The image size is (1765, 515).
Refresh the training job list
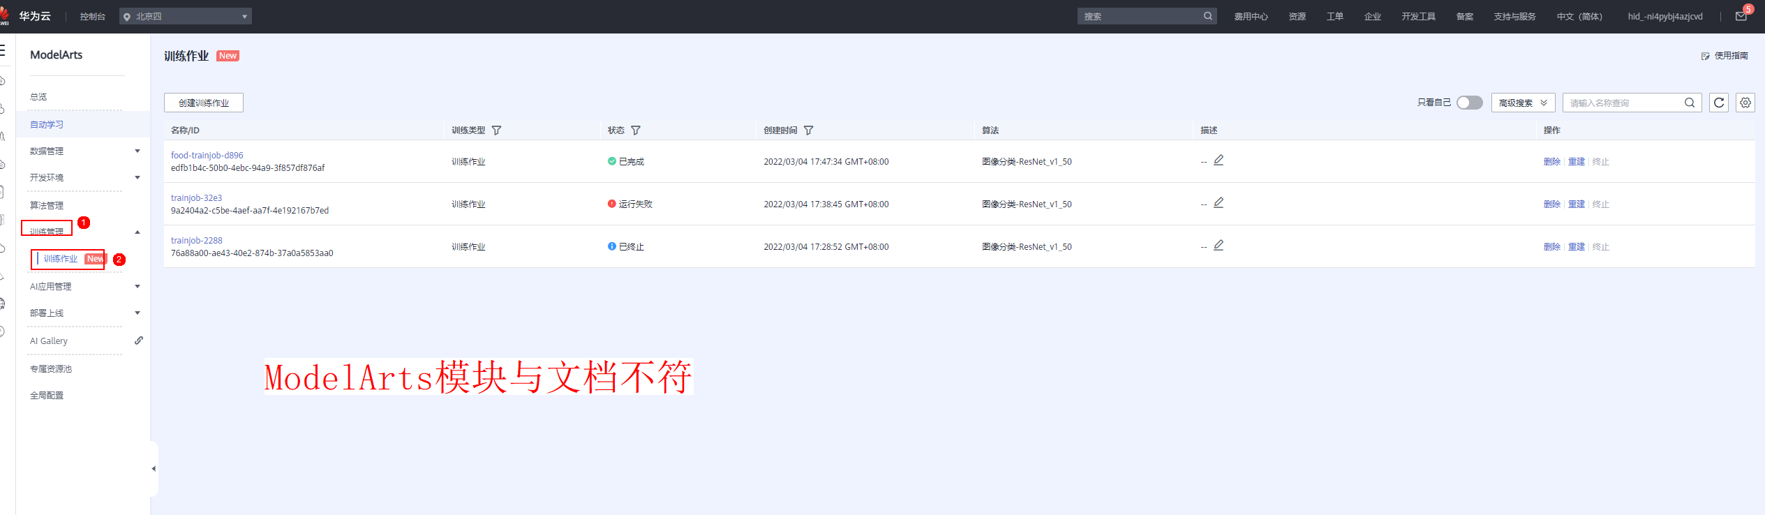[x=1719, y=103]
